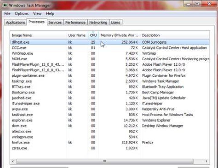Click the 315,924 K memory value

pos(130,143)
